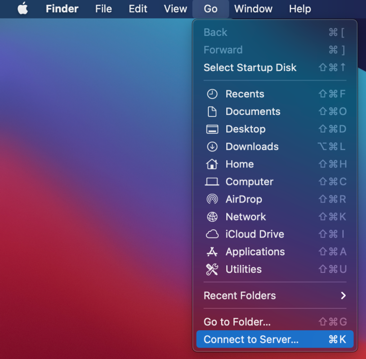Click the Utilities wrench and screwdriver icon

212,269
